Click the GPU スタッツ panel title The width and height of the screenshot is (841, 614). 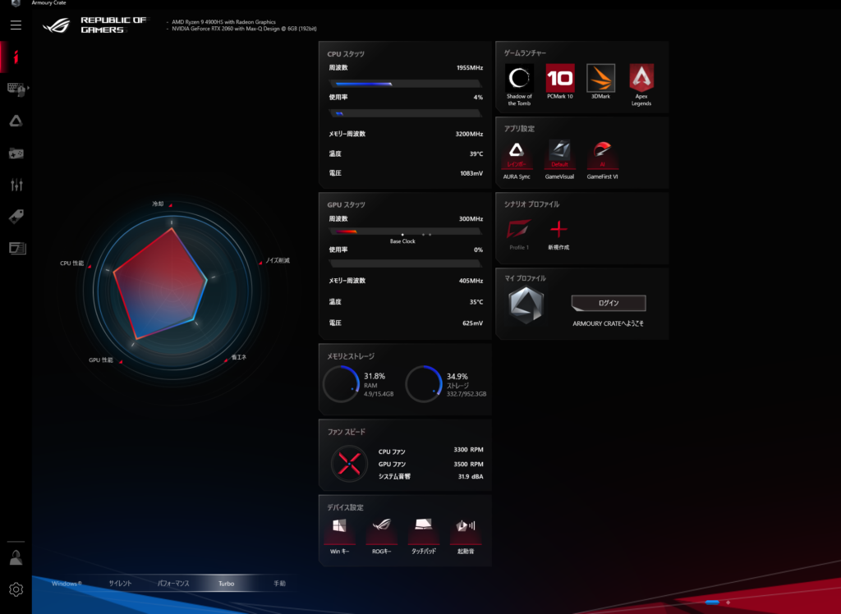coord(347,205)
